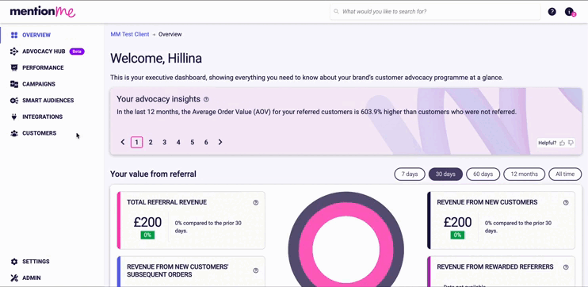Click info icon beside Your advocacy insights

point(206,99)
